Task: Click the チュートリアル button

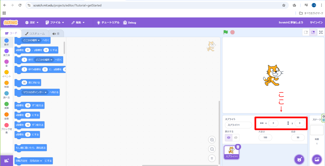Action: pos(108,22)
